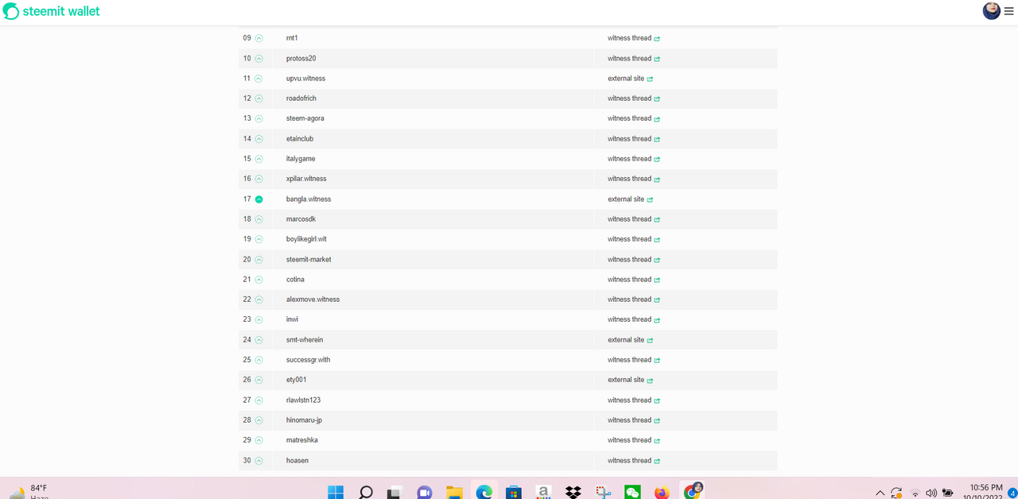
Task: Open taskbar Search
Action: pos(366,492)
